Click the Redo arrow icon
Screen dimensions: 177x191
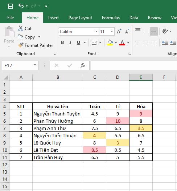tap(34, 6)
